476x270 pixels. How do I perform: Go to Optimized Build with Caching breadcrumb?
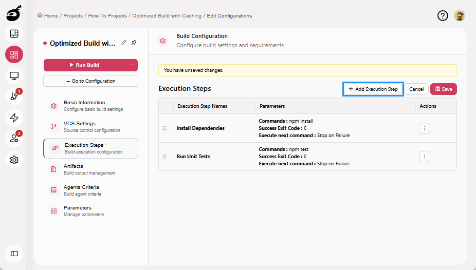(167, 16)
